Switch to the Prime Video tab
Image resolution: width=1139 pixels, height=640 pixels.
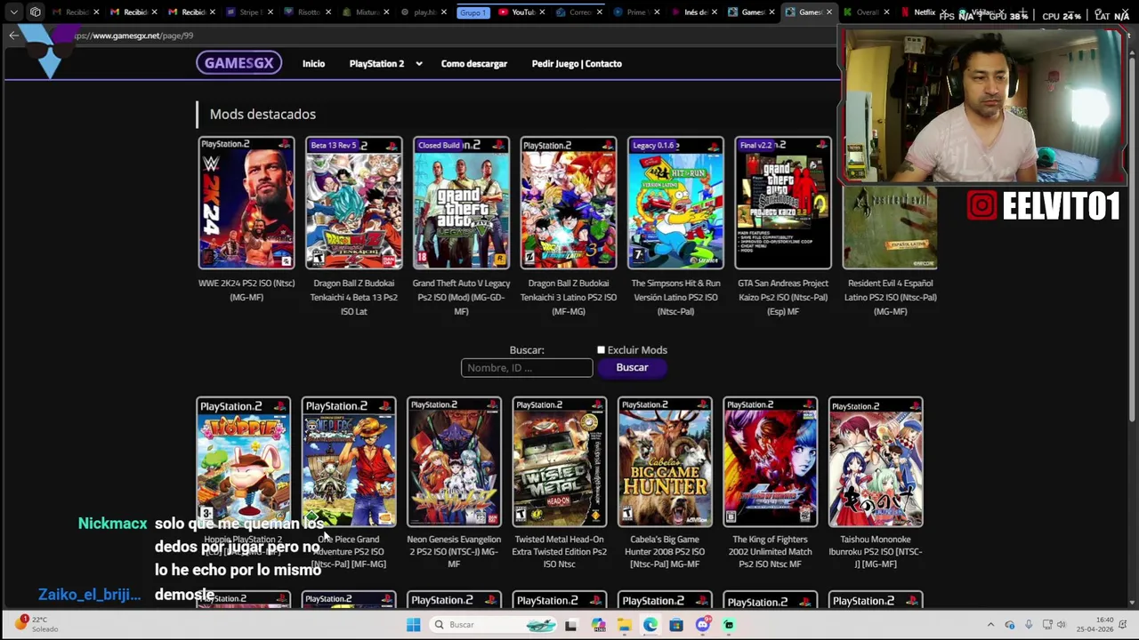click(x=635, y=12)
